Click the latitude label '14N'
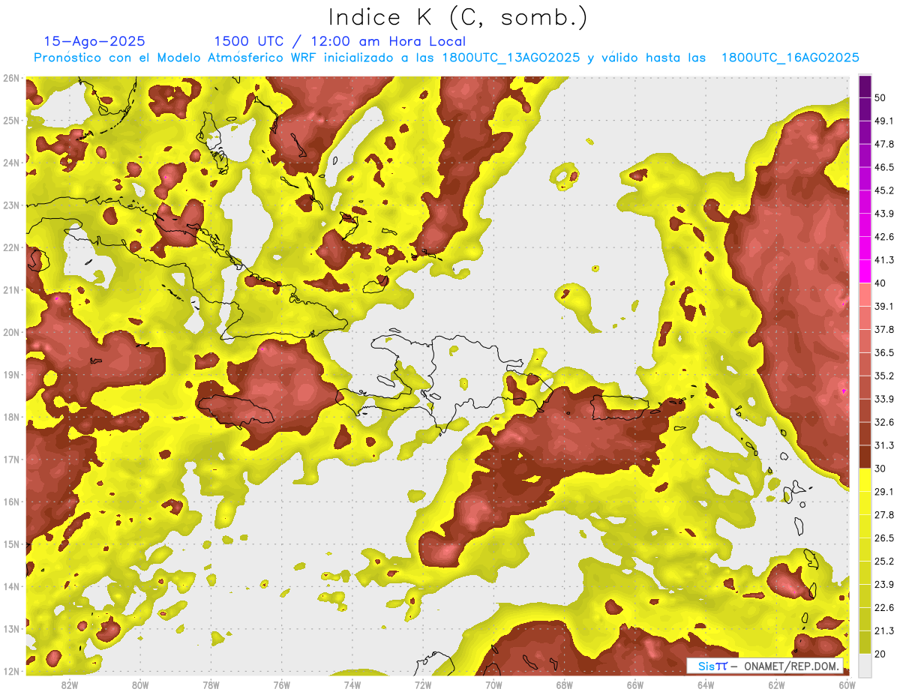 (11, 586)
